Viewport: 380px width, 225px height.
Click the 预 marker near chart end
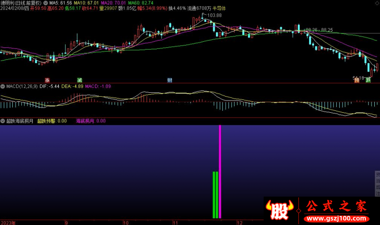(x=356, y=80)
